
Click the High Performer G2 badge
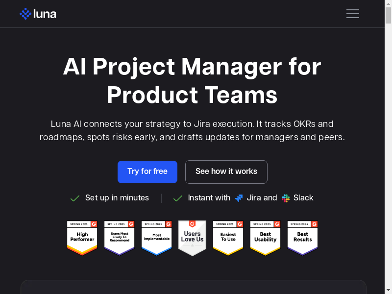click(82, 238)
